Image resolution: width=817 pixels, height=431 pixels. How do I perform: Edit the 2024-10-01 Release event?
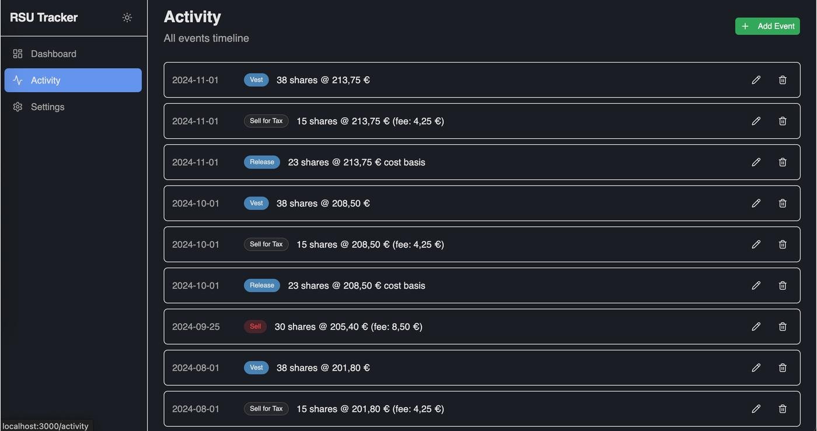[756, 286]
